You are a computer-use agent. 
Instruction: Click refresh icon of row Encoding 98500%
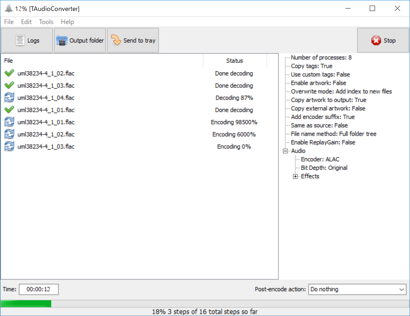(x=9, y=122)
